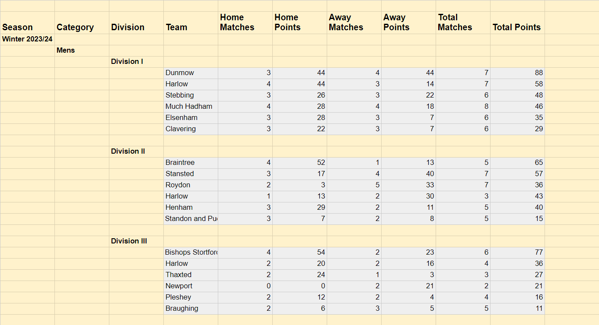Select the Winter 2023/24 season cell
Screen dimensions: 599x325
(x=27, y=39)
